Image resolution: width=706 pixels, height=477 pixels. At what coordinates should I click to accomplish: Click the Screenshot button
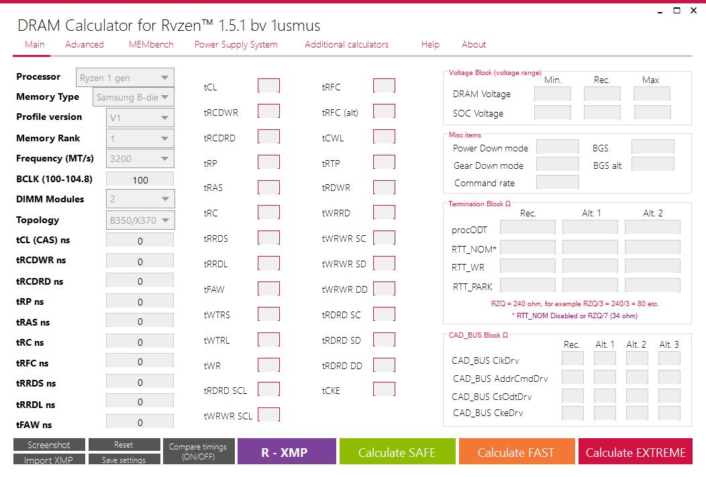click(x=49, y=445)
